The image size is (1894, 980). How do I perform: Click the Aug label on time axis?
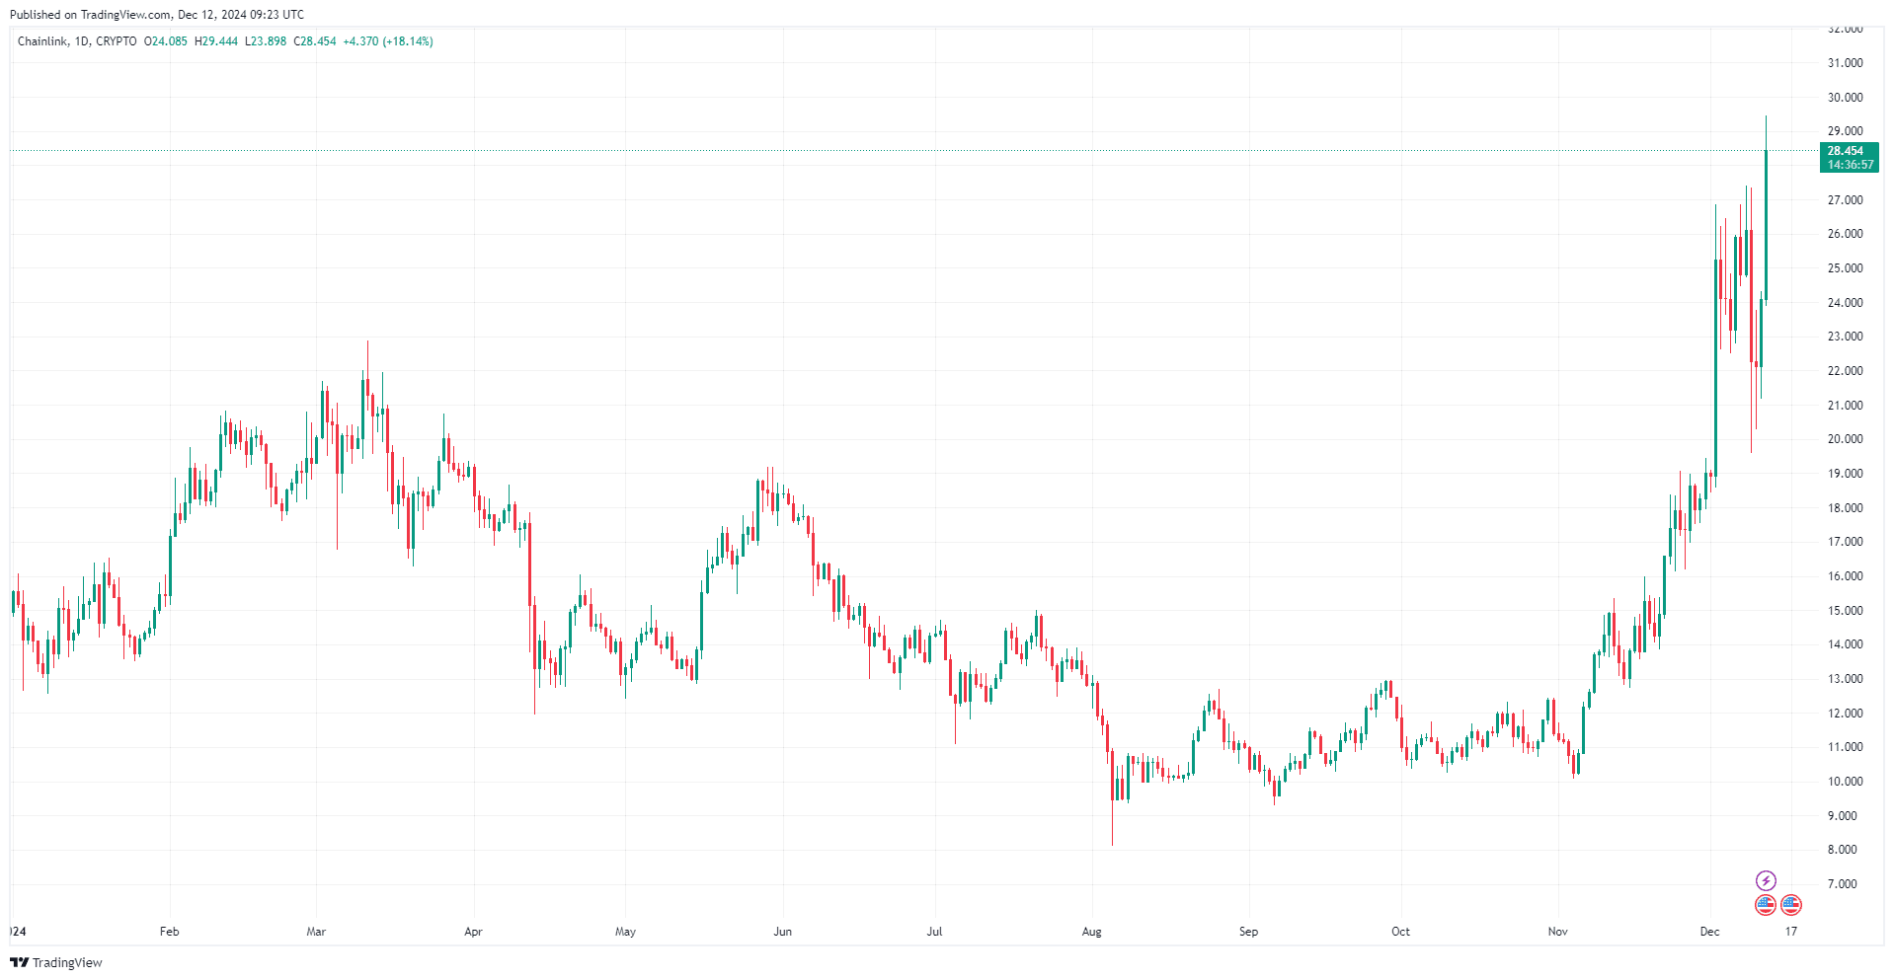click(x=1091, y=932)
